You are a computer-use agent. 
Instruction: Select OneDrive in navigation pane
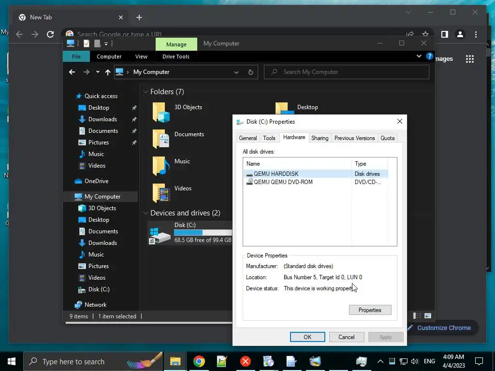[96, 181]
